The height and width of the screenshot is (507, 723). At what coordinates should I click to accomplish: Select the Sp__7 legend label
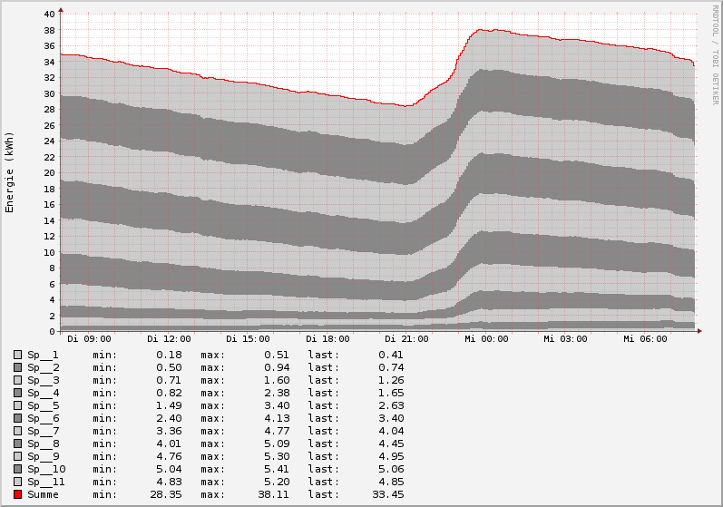tap(43, 431)
